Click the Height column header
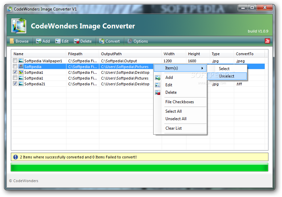Viewport: 282px width, 197px height. (x=198, y=54)
